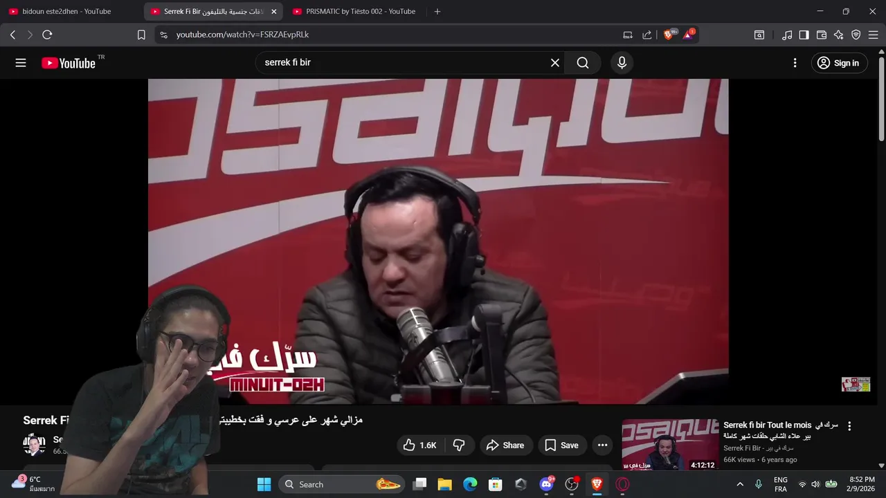
Task: Open Brave Rewards triangle icon
Action: (x=689, y=35)
